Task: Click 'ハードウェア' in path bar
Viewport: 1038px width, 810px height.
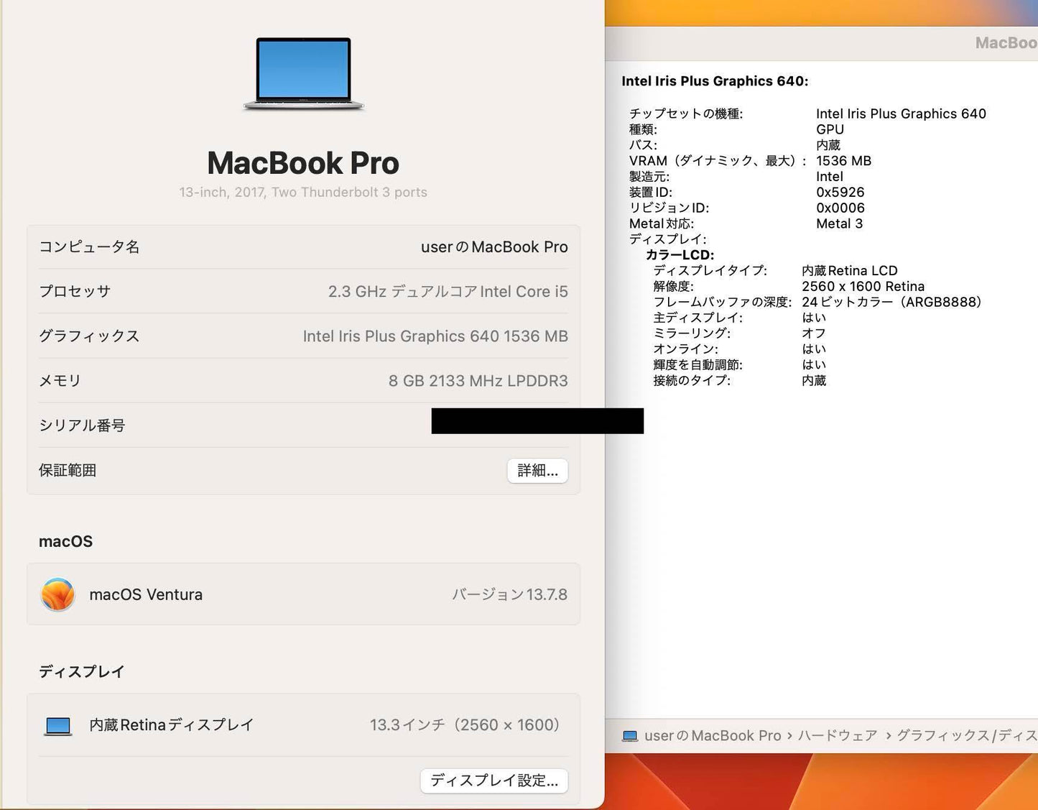Action: tap(838, 736)
